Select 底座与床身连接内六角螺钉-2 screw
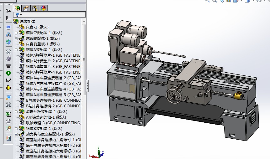The image size is (270, 159). [x=53, y=146]
